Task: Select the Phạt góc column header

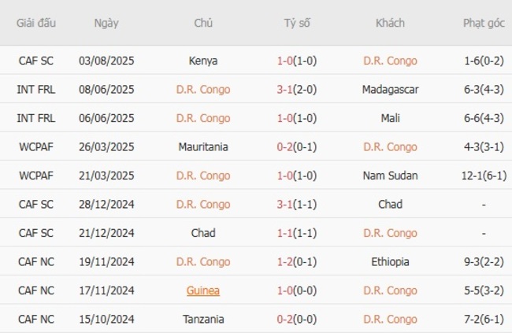Action: coord(484,23)
